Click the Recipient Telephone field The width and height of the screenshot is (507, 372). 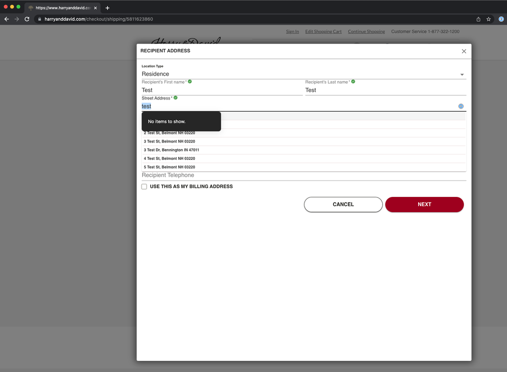303,175
